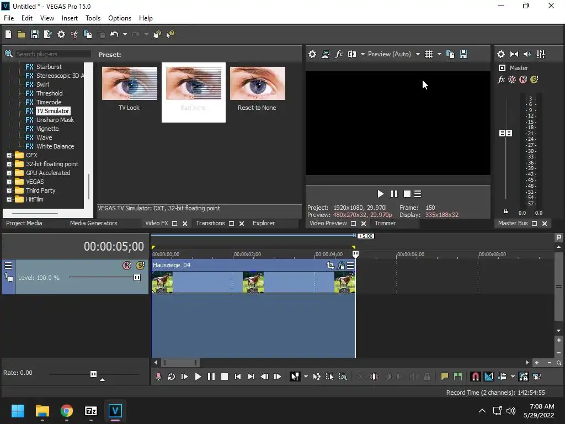Click the What's This Help cursor icon

(170, 34)
